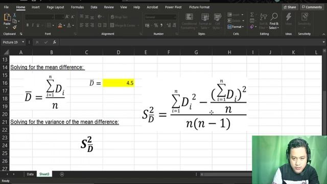This screenshot has height=184, width=327.
Task: Click the Insert Function fx icon
Action: click(x=55, y=42)
